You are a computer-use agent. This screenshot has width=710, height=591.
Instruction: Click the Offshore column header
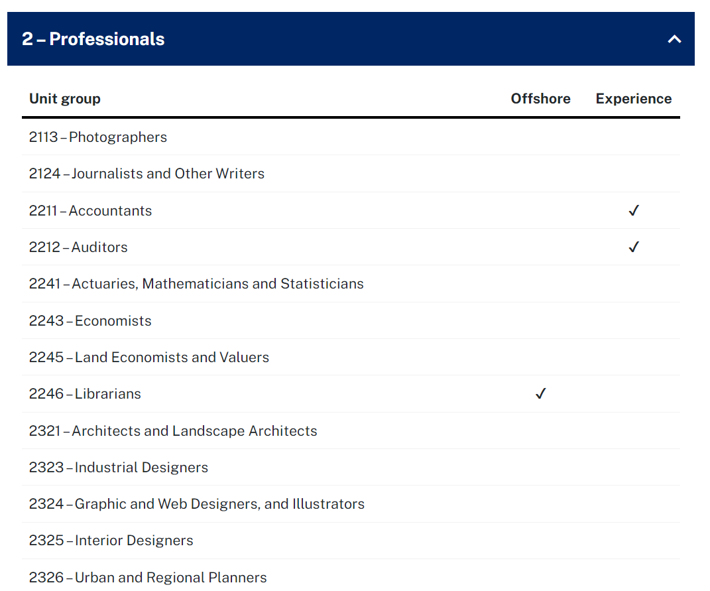tap(540, 99)
